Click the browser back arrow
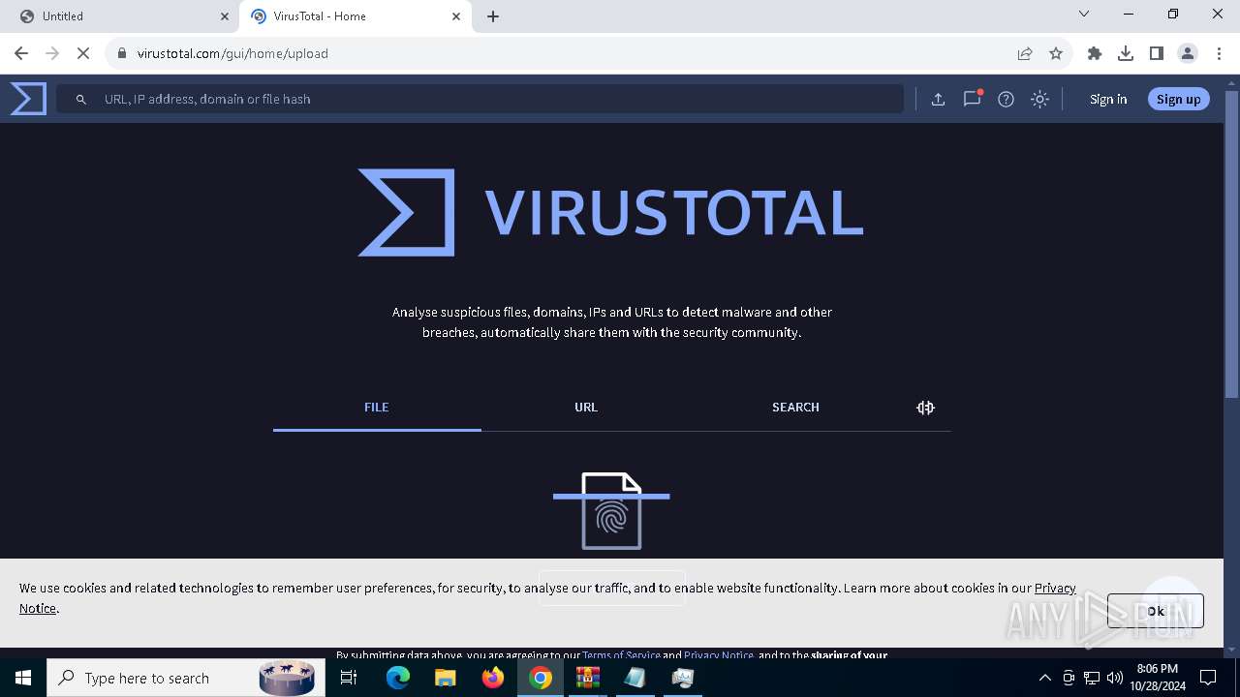Viewport: 1240px width, 697px height. [x=21, y=53]
